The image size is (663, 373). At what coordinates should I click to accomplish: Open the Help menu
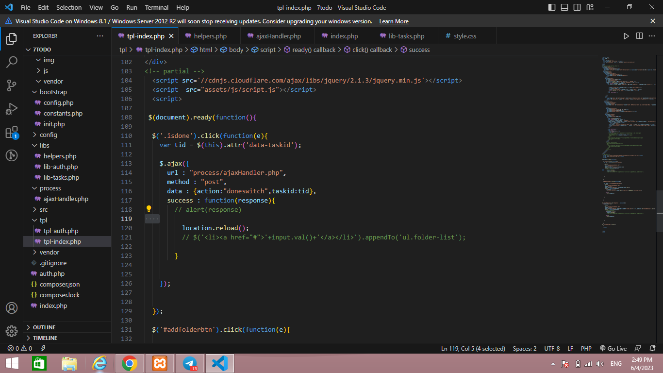click(x=183, y=7)
